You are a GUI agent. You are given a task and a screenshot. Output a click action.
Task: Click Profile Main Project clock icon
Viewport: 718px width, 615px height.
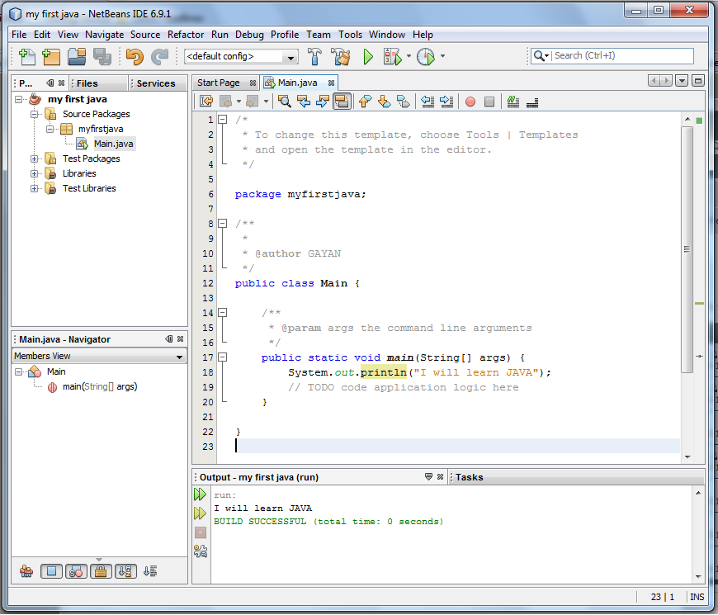[x=425, y=56]
